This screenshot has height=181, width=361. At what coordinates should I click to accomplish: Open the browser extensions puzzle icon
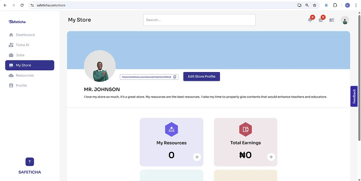335,5
